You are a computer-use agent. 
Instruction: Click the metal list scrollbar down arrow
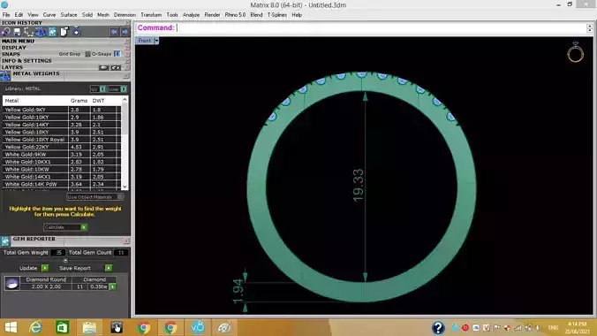coord(125,187)
